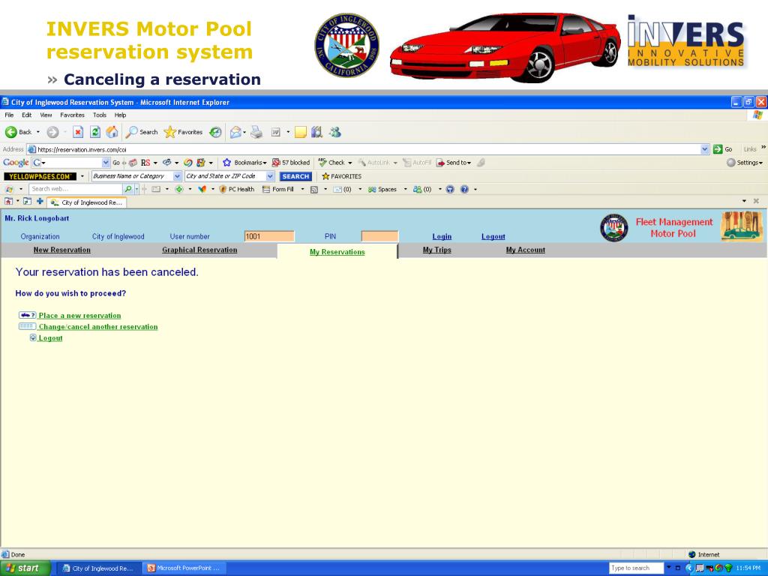
Task: Click the browser Back arrow button
Action: coord(13,132)
